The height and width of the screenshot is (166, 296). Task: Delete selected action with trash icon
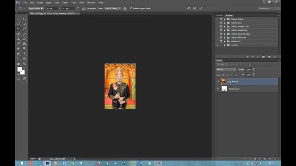274,57
